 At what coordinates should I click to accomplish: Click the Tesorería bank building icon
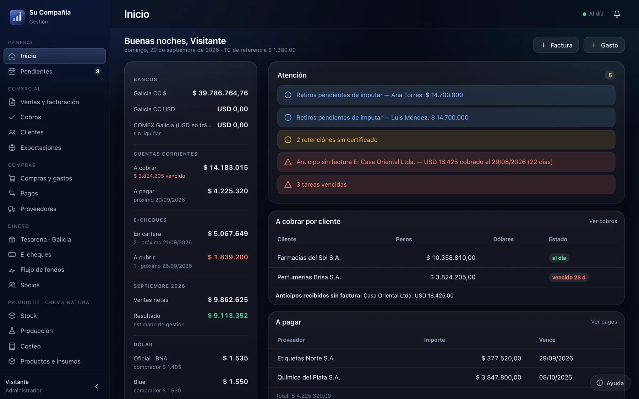[x=12, y=239]
